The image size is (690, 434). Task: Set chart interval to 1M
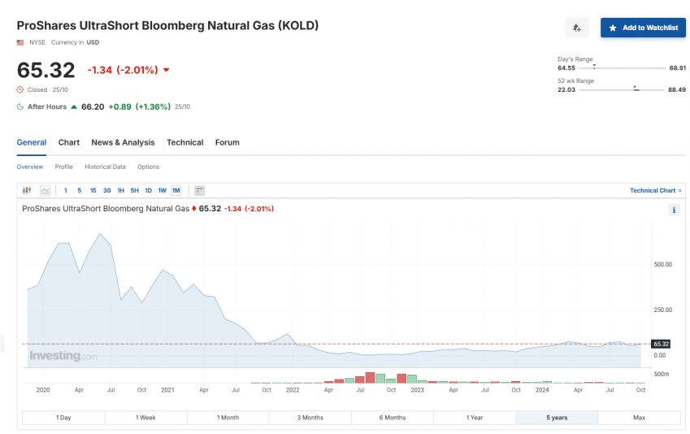click(176, 190)
